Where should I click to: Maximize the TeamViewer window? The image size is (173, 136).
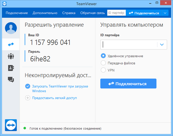(157, 3)
